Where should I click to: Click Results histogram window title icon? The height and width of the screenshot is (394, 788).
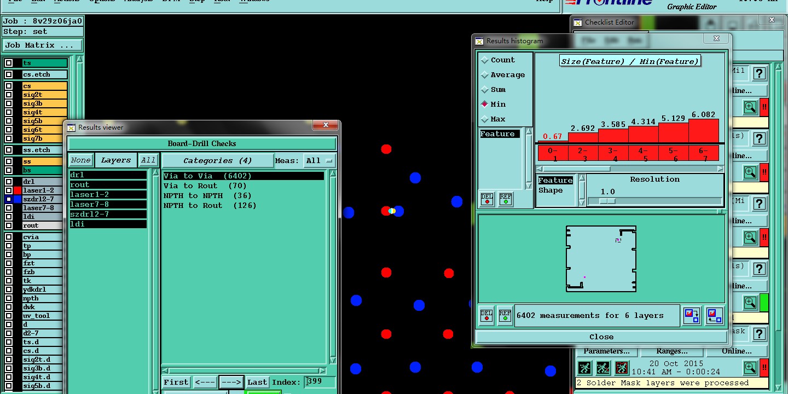[x=479, y=41]
